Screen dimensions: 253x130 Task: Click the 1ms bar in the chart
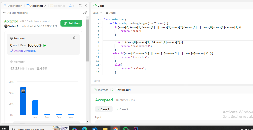click(35, 107)
